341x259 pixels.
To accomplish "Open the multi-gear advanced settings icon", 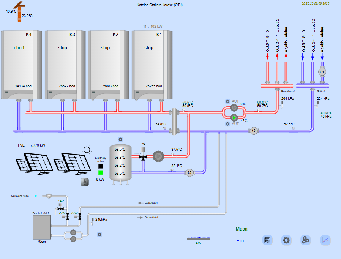I will [x=306, y=240].
